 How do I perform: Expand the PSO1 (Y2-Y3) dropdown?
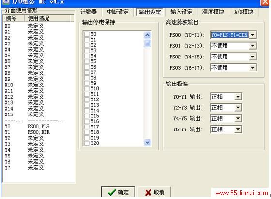tap(253, 46)
